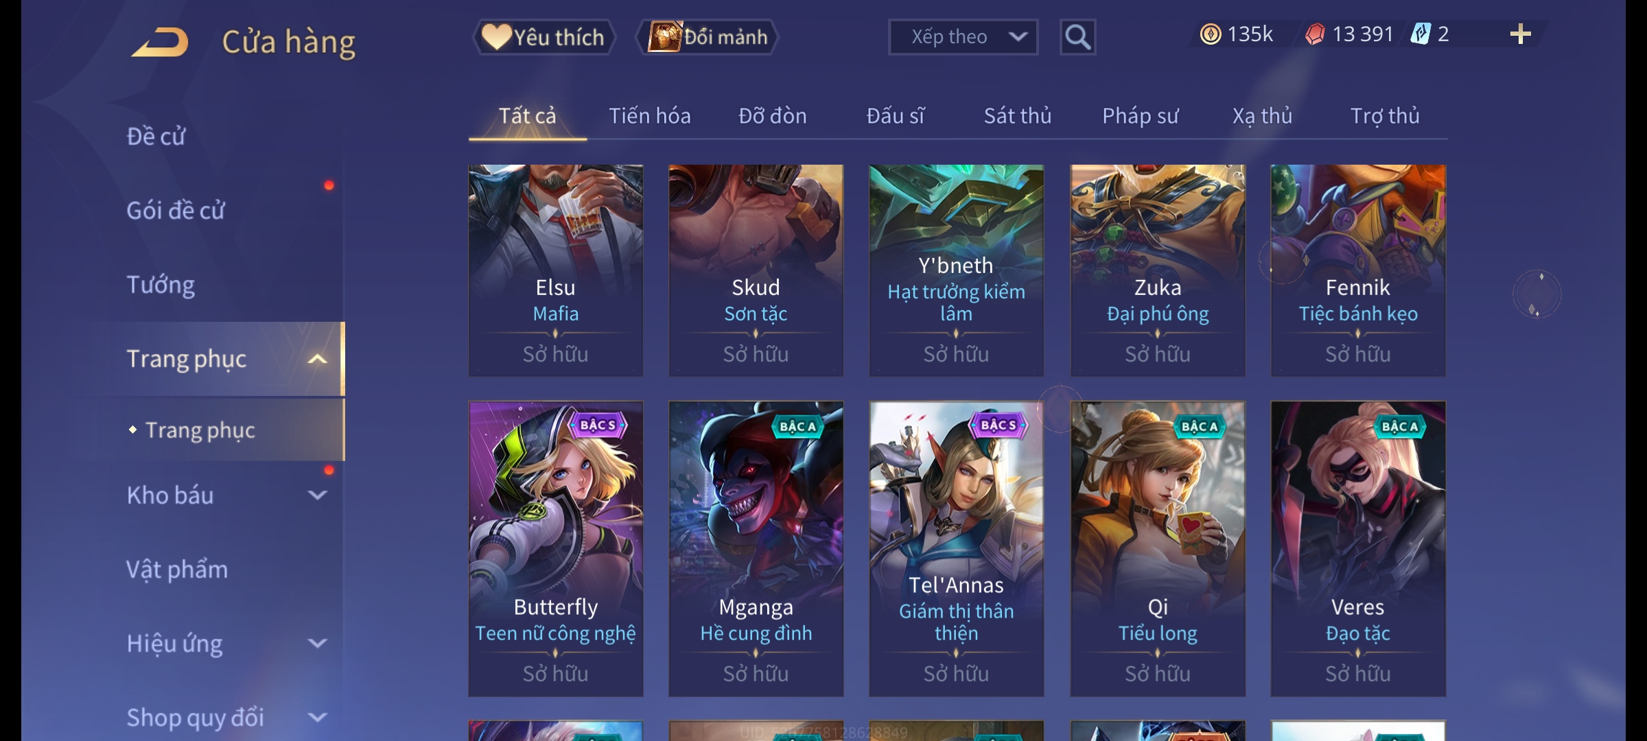Open the Xếp theo sort dropdown
Image resolution: width=1647 pixels, height=741 pixels.
click(x=963, y=37)
